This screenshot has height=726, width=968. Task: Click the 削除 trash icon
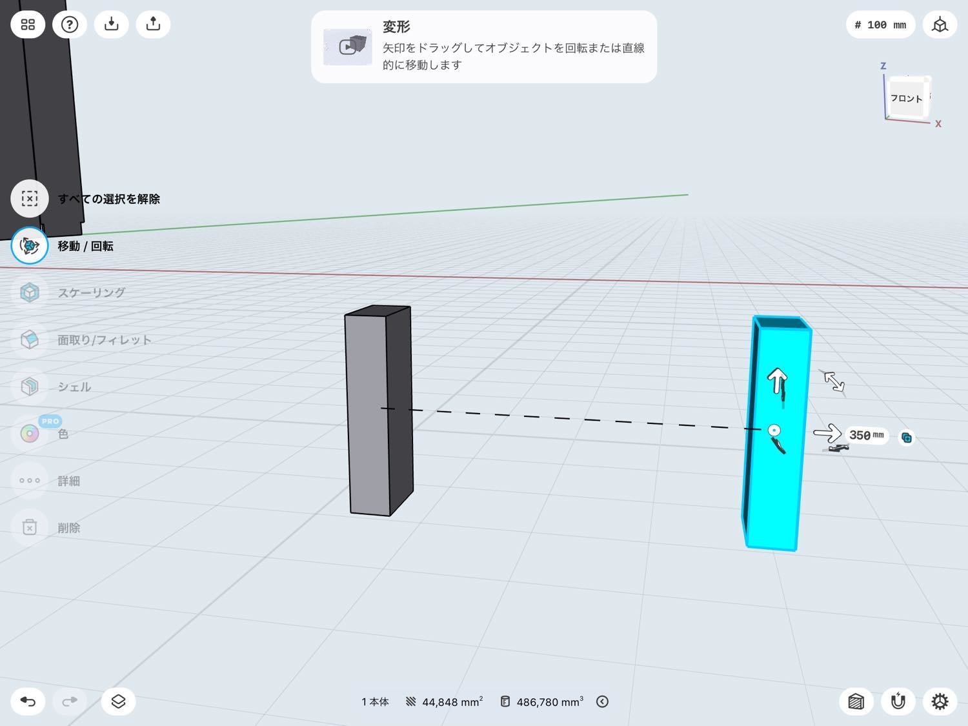[30, 527]
